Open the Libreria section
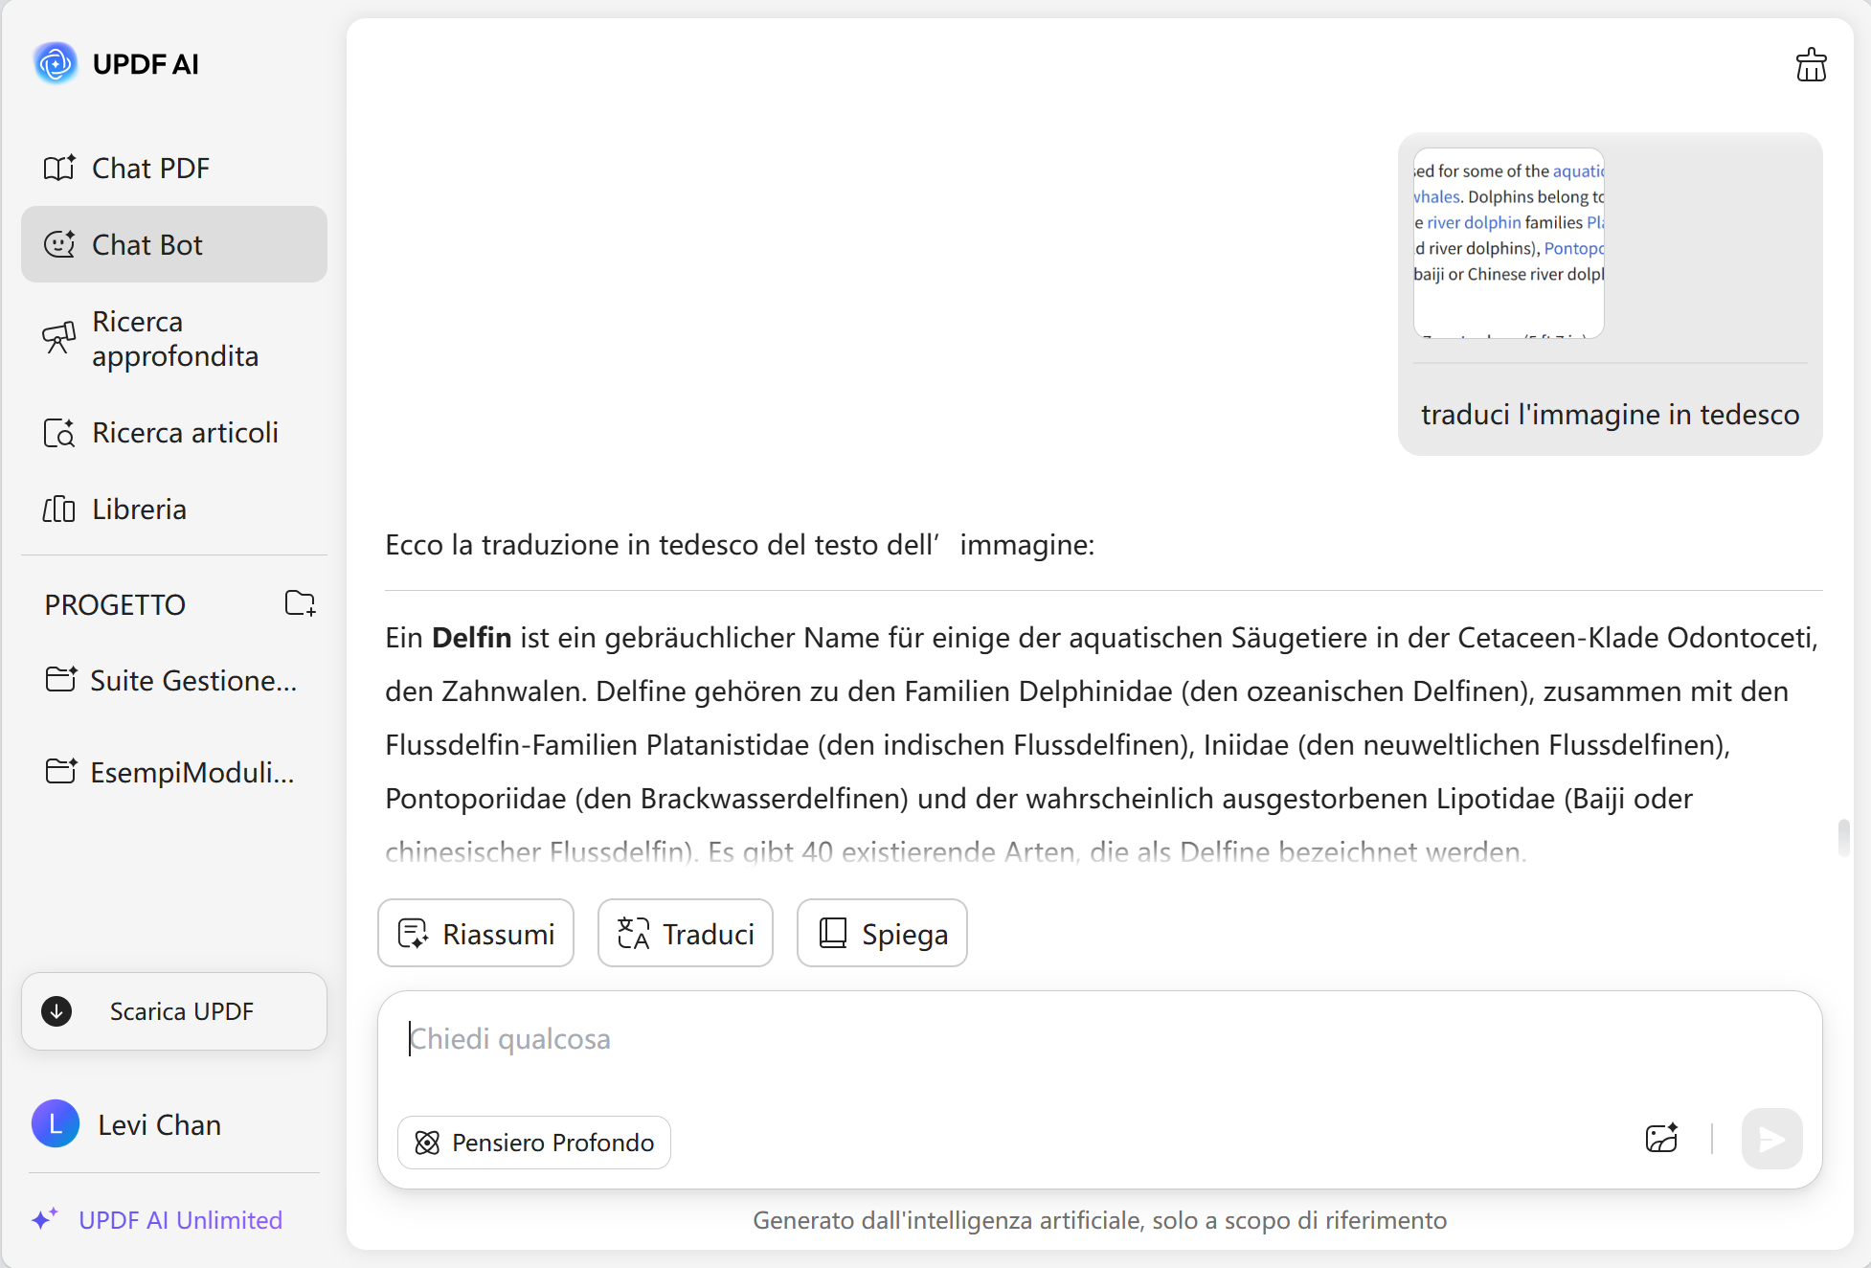The width and height of the screenshot is (1871, 1268). [139, 509]
